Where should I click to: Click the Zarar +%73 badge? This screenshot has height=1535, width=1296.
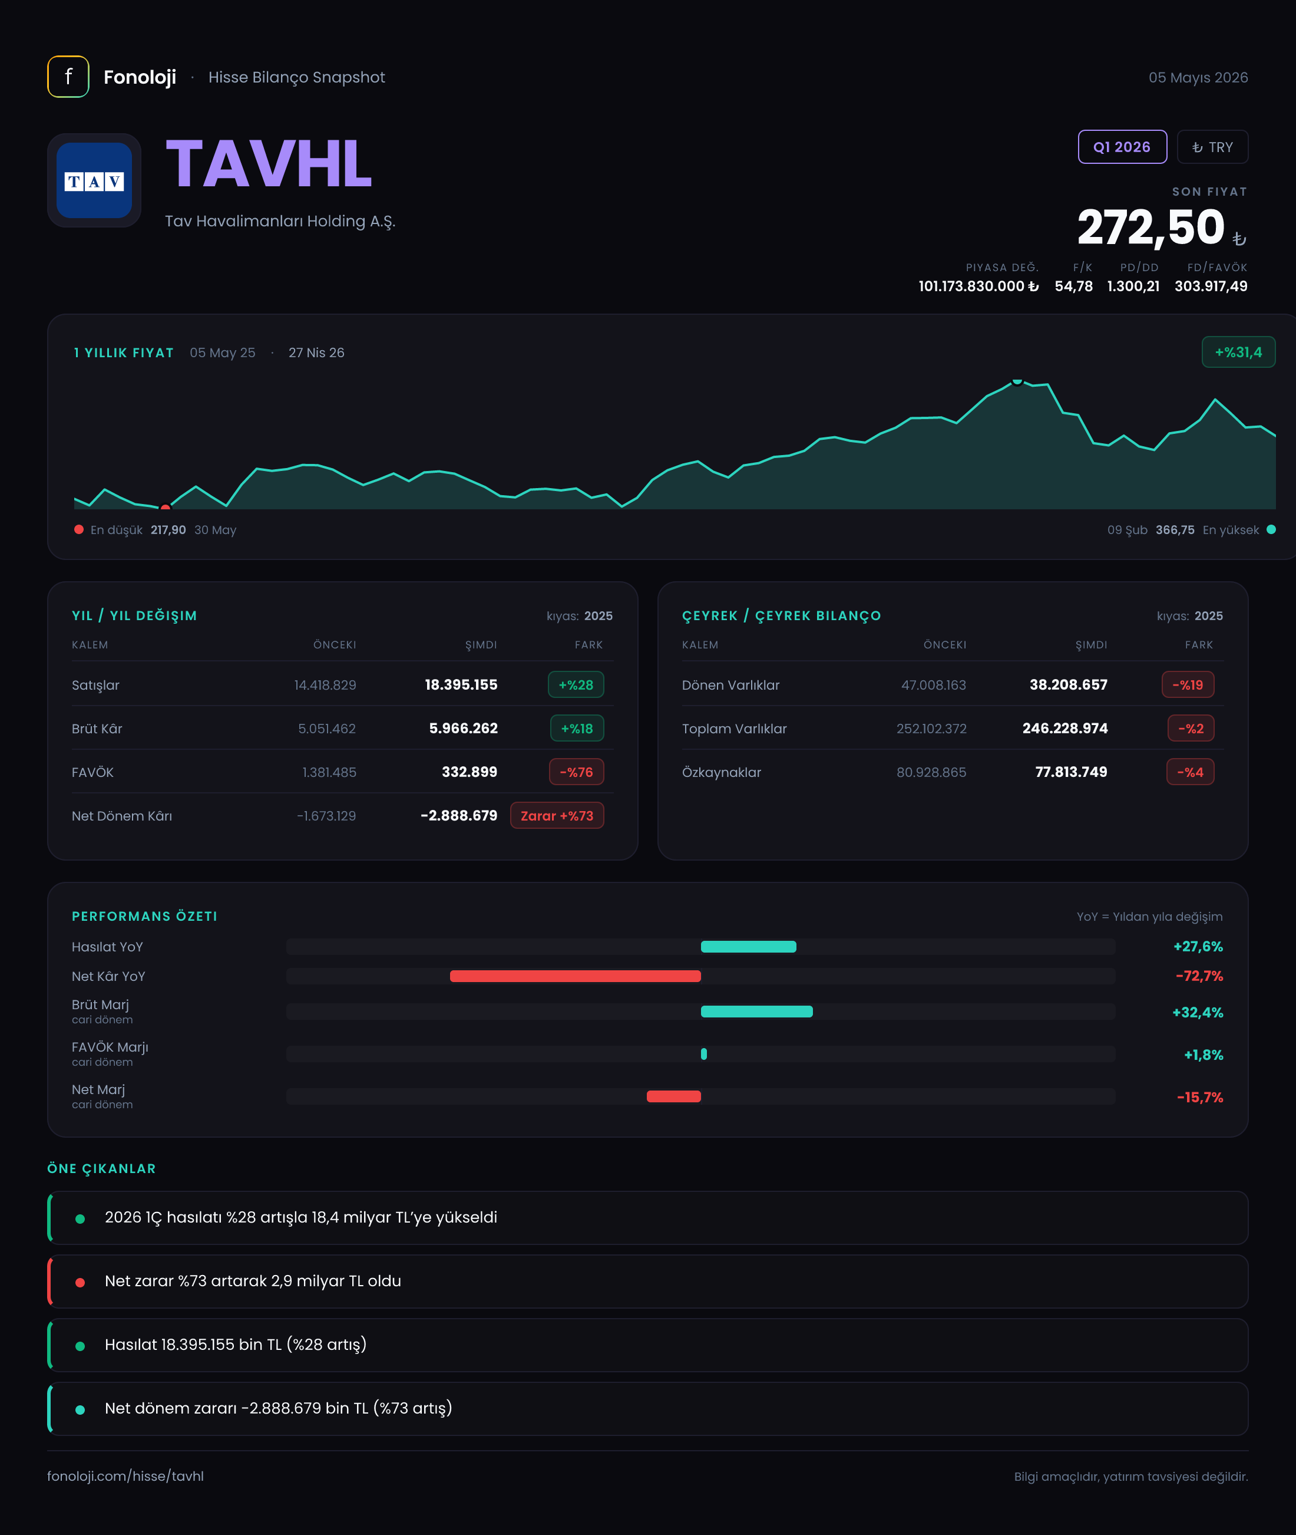pos(557,815)
